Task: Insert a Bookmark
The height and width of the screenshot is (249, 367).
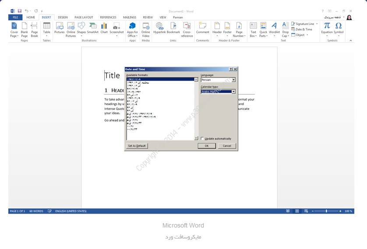Action: [173, 28]
